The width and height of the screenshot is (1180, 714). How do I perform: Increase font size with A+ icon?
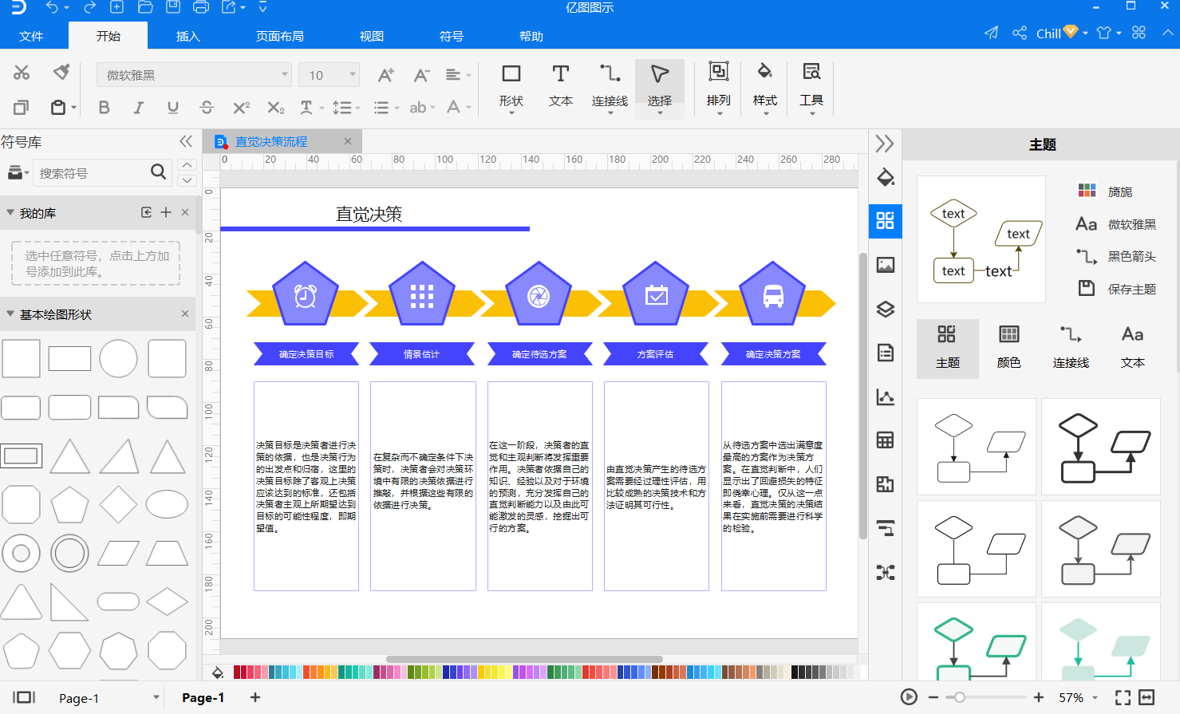[386, 75]
